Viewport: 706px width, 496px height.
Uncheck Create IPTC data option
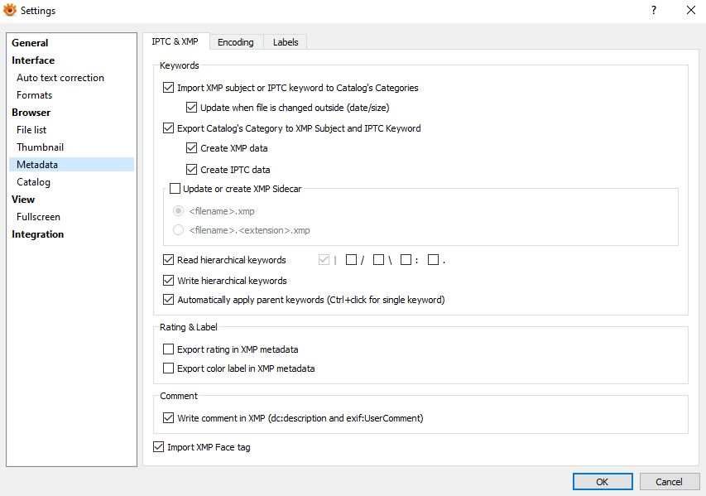click(x=192, y=170)
